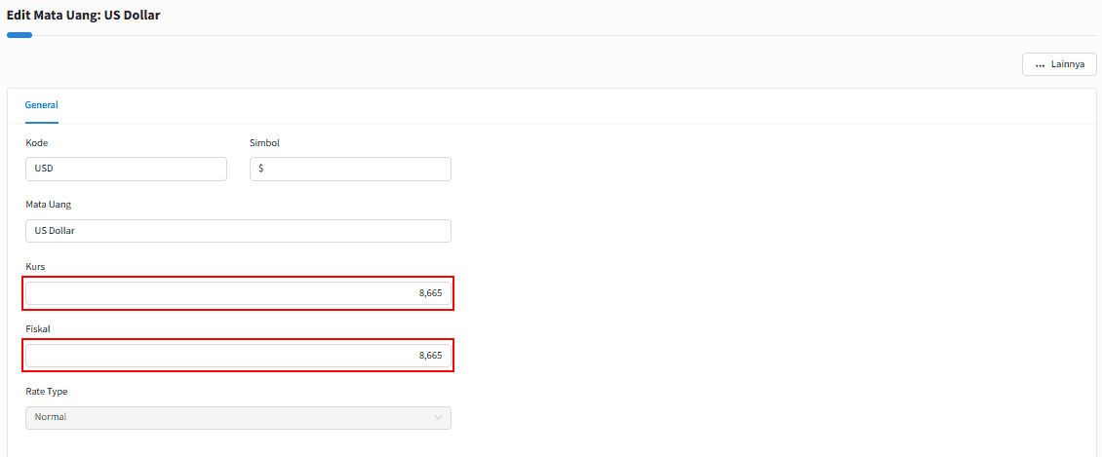The width and height of the screenshot is (1102, 457).
Task: Click into the Kurs rate field
Action: click(238, 293)
